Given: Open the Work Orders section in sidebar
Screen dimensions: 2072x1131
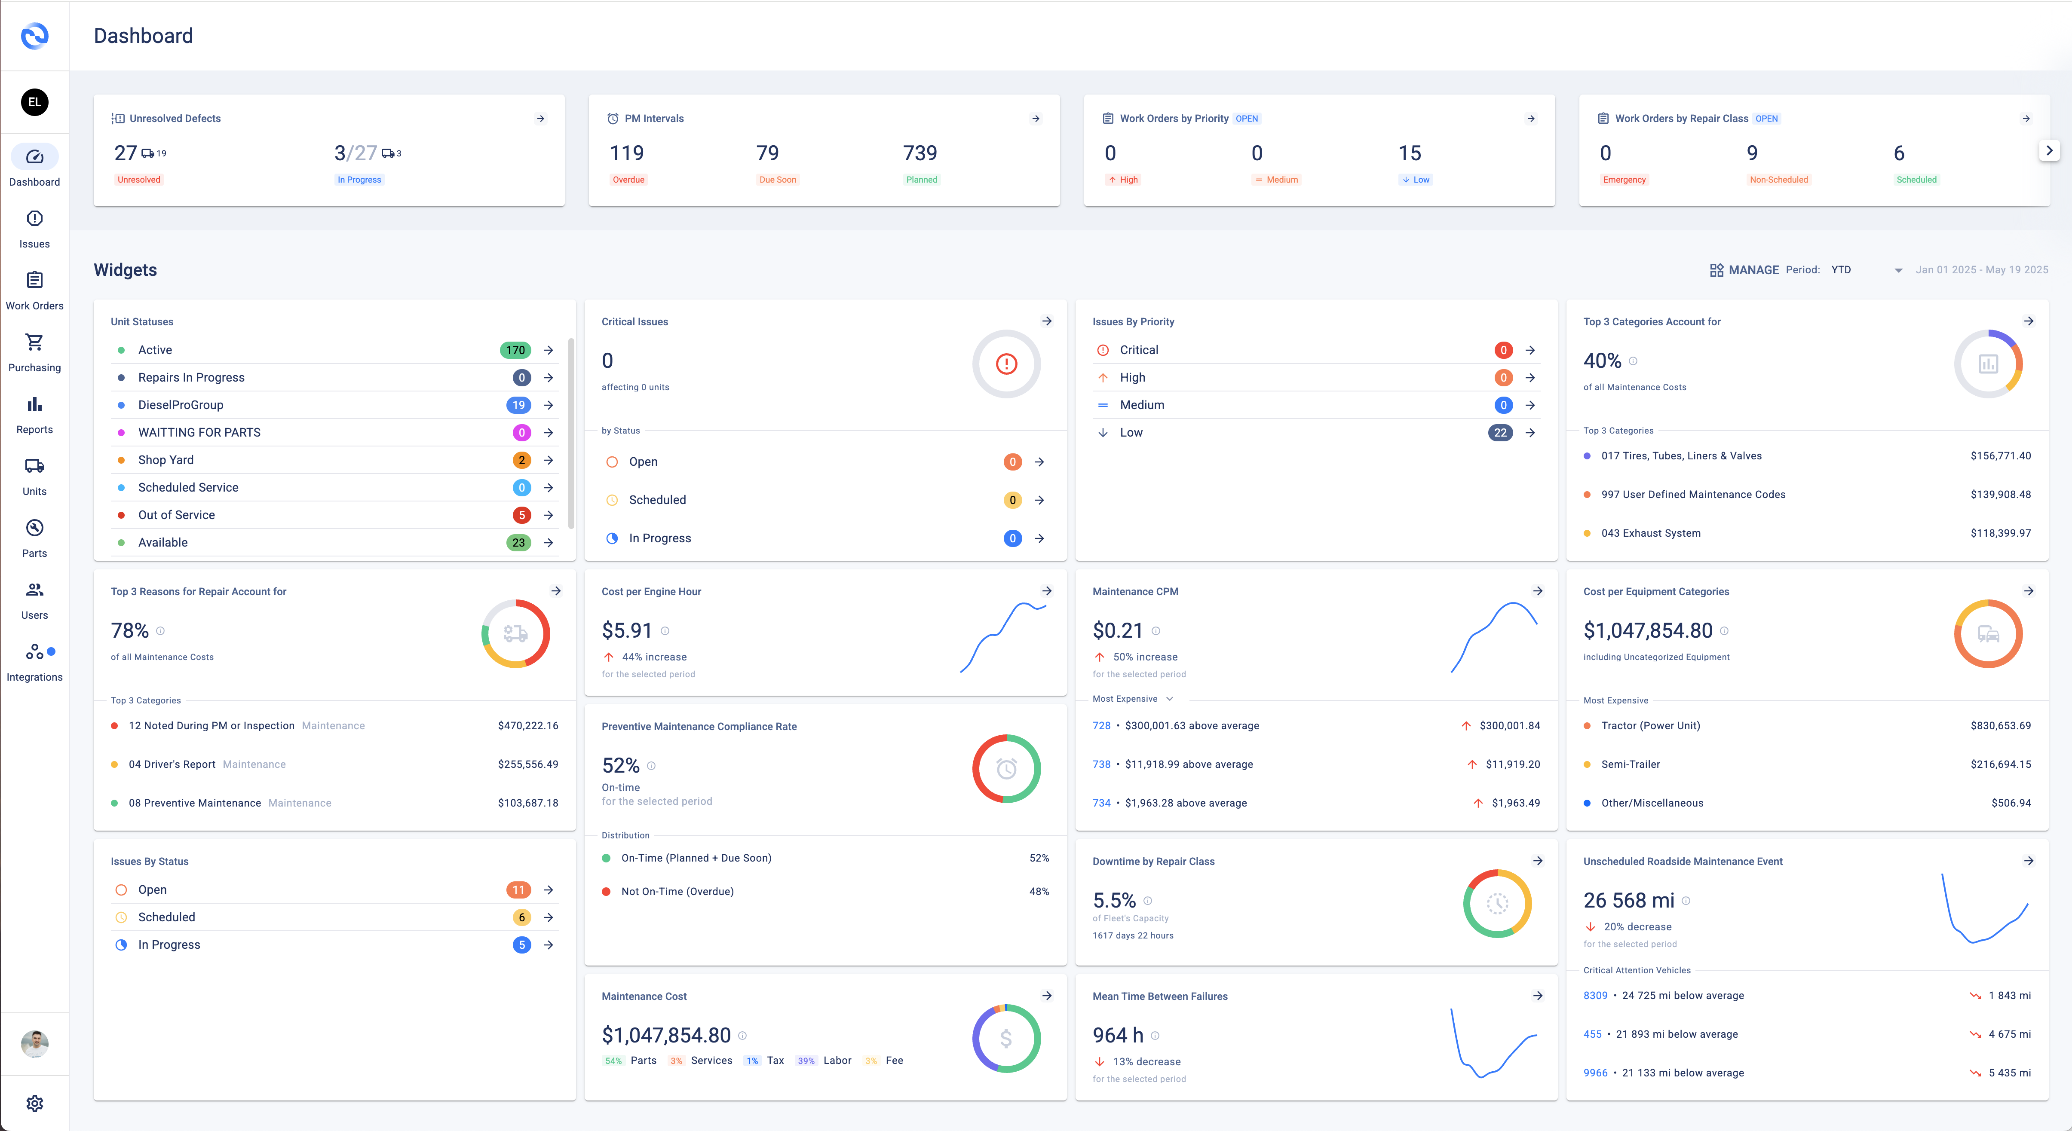Looking at the screenshot, I should point(34,289).
